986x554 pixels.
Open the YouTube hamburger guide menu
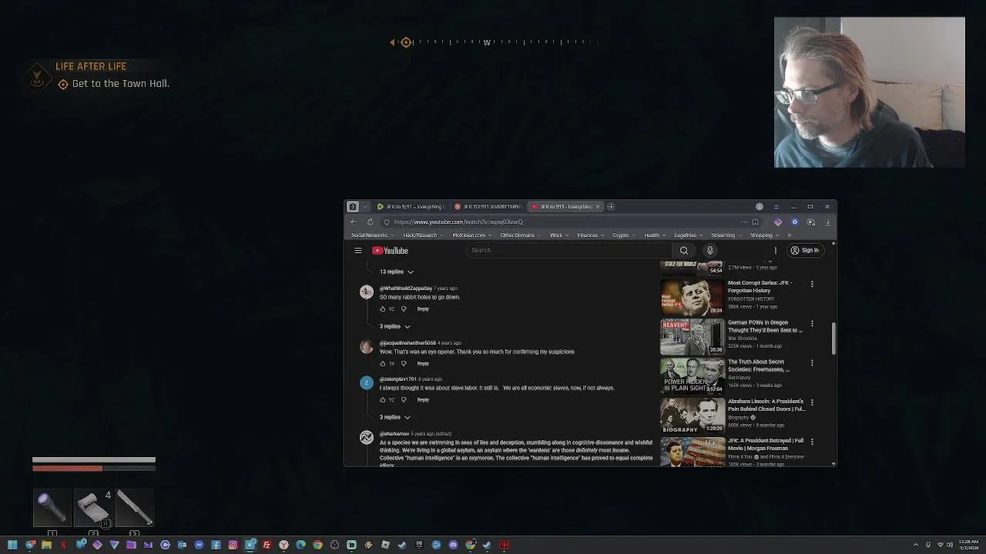click(x=358, y=250)
